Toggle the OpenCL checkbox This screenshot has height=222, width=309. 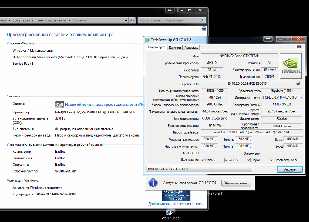[x=203, y=160]
